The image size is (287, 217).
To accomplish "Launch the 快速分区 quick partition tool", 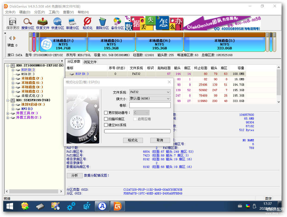I will click(58, 24).
